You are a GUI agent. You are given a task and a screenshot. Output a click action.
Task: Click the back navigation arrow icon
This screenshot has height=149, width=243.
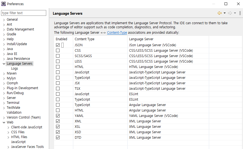(x=220, y=13)
